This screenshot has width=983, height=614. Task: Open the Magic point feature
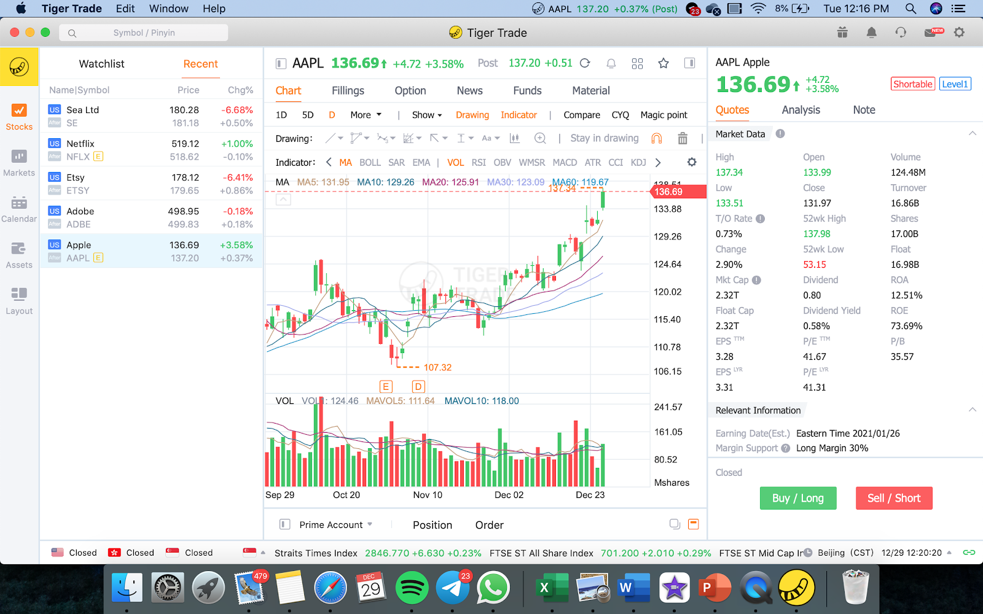tap(664, 115)
